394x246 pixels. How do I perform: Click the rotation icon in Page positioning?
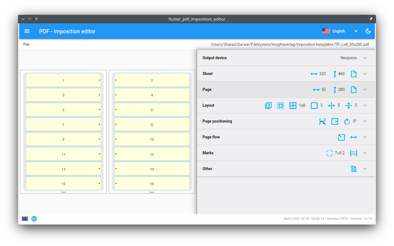point(347,121)
